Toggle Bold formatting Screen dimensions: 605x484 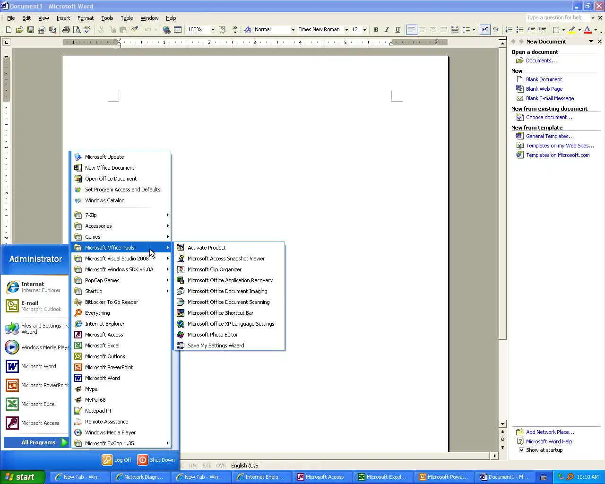(x=376, y=30)
